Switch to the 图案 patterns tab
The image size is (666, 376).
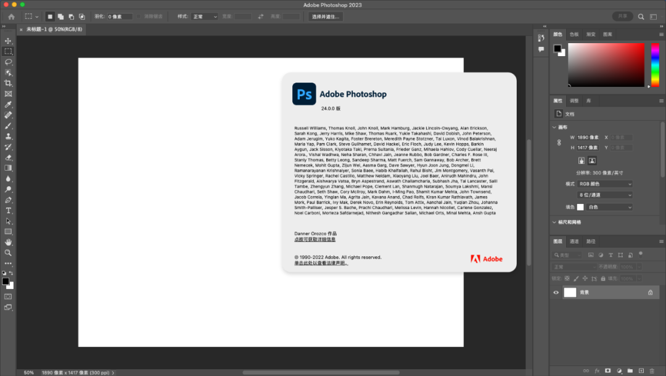pyautogui.click(x=607, y=35)
